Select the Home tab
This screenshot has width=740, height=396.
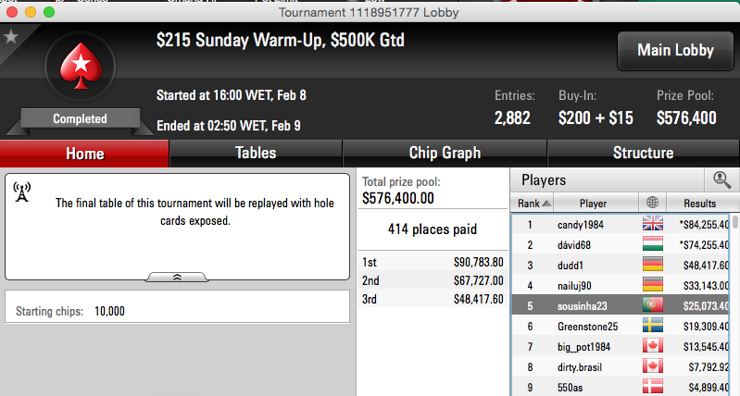84,154
